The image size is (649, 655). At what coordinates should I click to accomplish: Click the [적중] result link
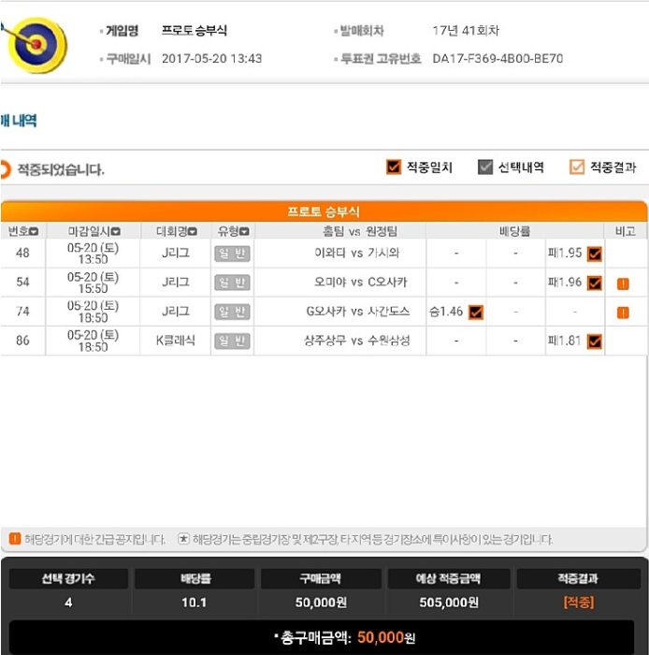coord(578,602)
